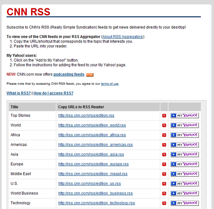Image resolution: width=214 pixels, height=209 pixels.
Task: Click the RSS icon in World Business row
Action: pos(164,193)
